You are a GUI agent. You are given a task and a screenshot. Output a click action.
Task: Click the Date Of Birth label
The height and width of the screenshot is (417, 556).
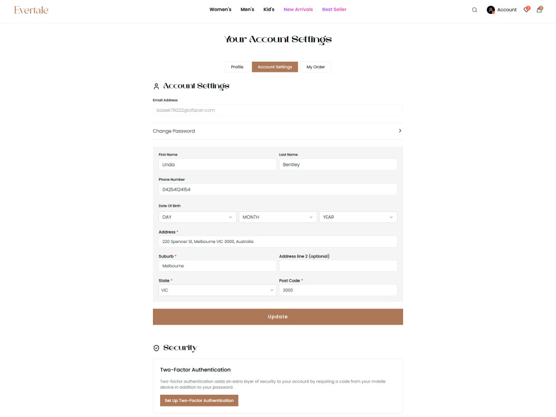tap(170, 206)
